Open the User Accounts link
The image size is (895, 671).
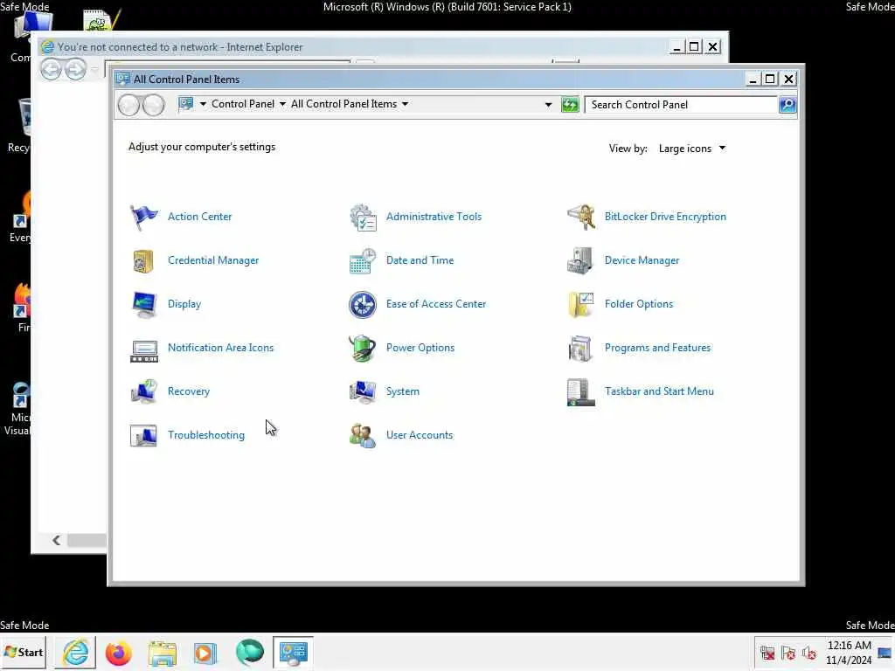(420, 435)
